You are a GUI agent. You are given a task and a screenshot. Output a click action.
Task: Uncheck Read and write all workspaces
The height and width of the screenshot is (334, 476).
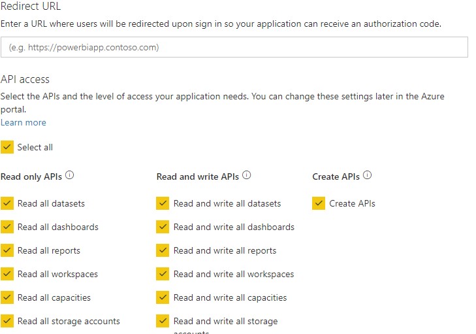pos(163,274)
